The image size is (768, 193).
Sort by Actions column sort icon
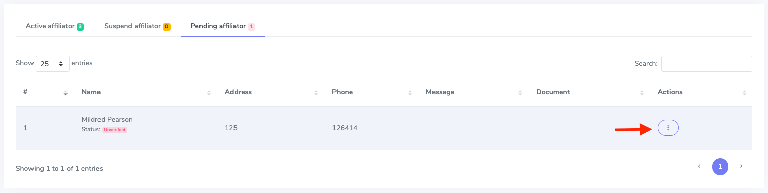(744, 93)
